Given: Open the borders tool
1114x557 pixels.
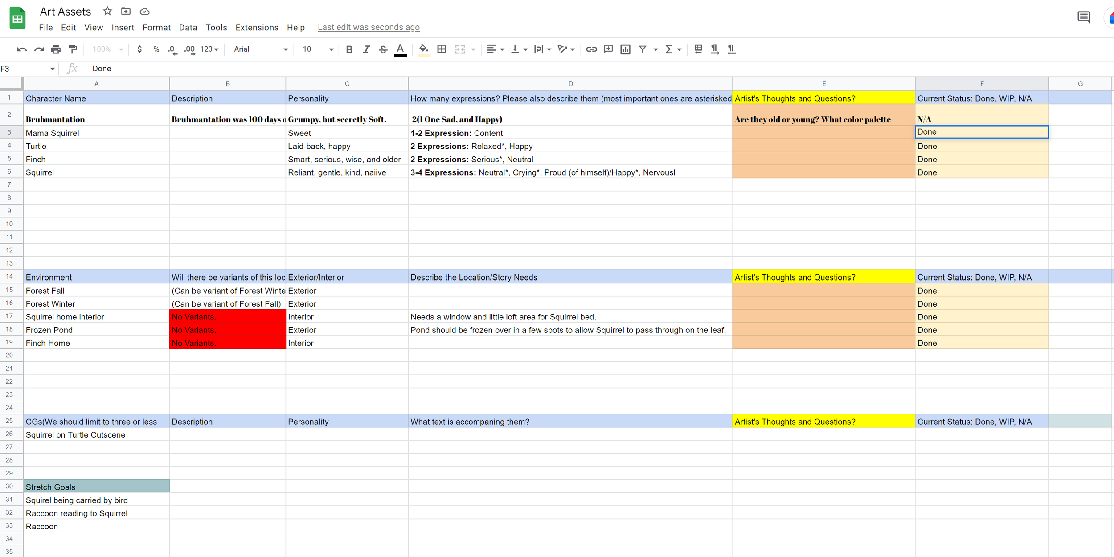Looking at the screenshot, I should coord(442,49).
